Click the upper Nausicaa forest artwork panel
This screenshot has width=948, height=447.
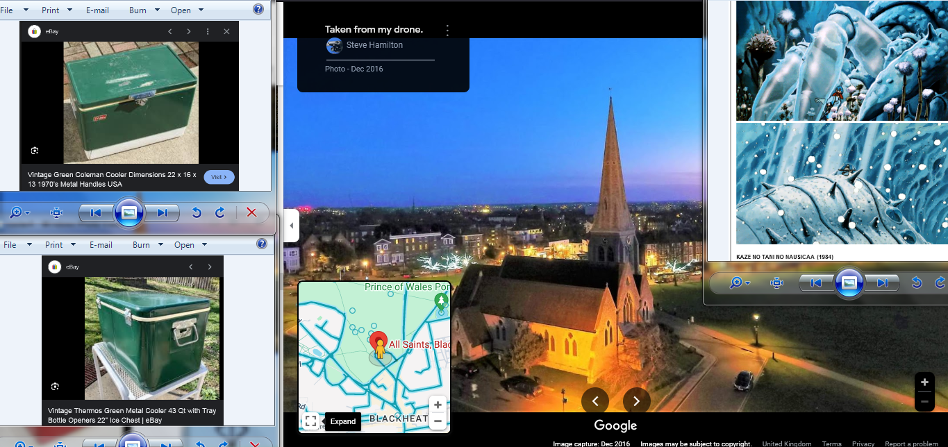(842, 60)
